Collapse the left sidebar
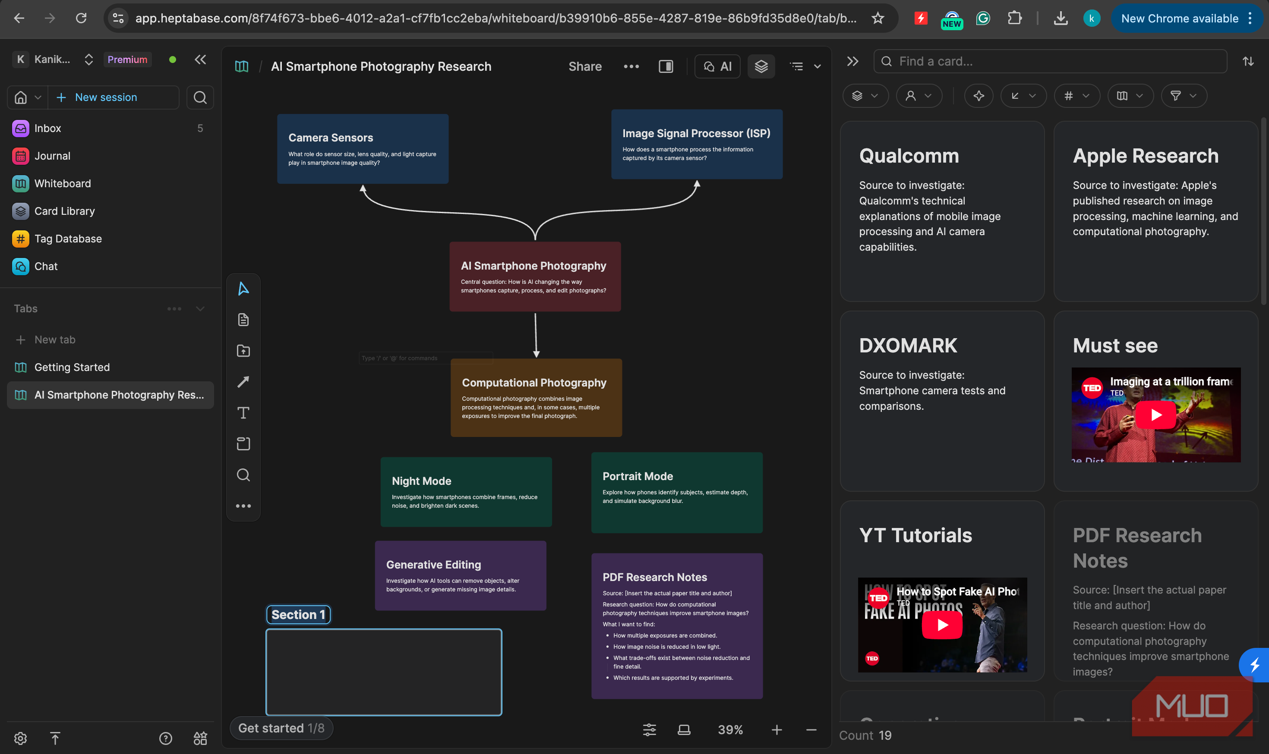The width and height of the screenshot is (1269, 754). [x=200, y=60]
